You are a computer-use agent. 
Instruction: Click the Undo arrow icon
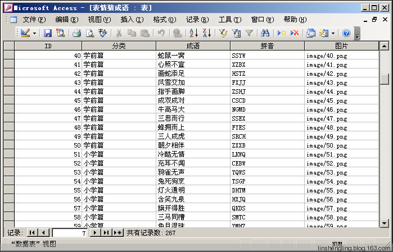(x=161, y=33)
